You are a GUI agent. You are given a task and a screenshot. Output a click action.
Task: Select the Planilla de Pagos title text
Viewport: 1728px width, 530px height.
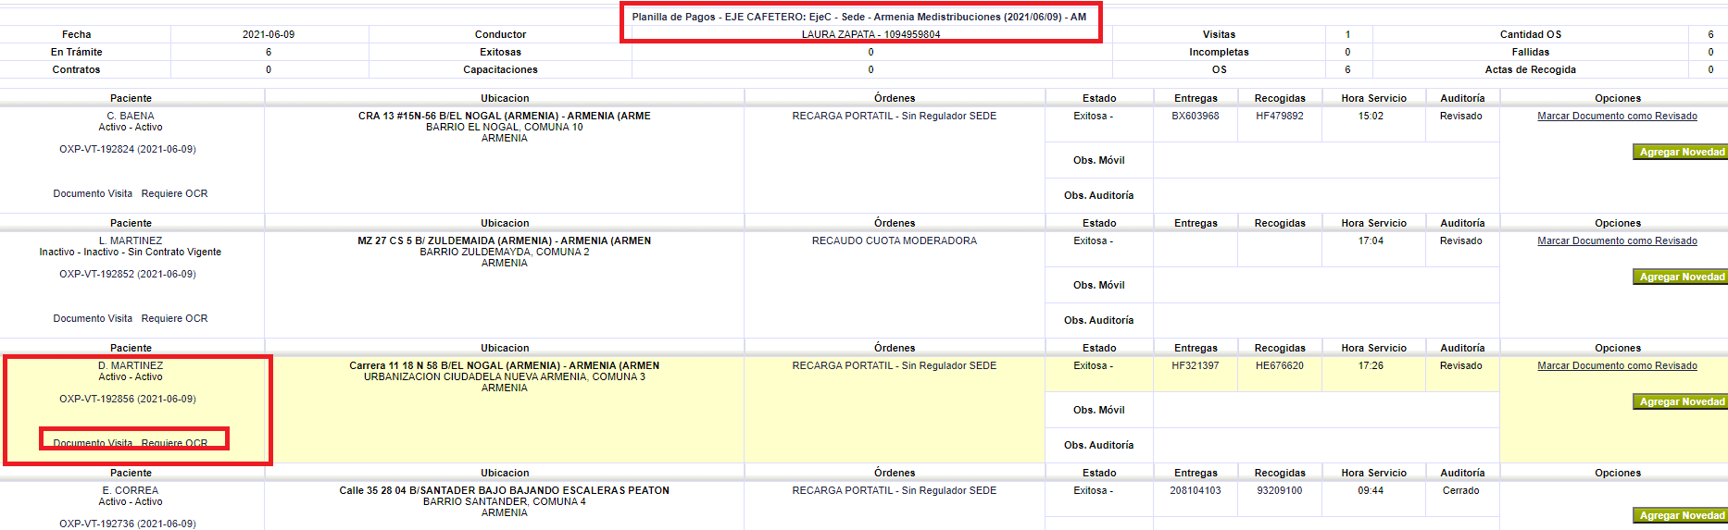[x=859, y=18]
